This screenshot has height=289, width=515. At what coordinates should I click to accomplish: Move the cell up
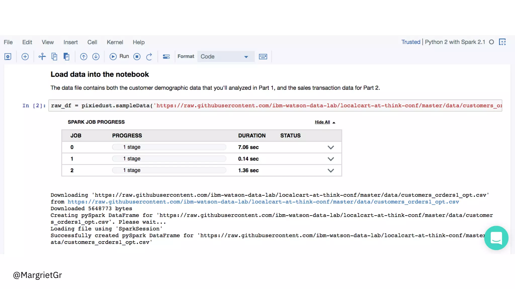(x=83, y=57)
